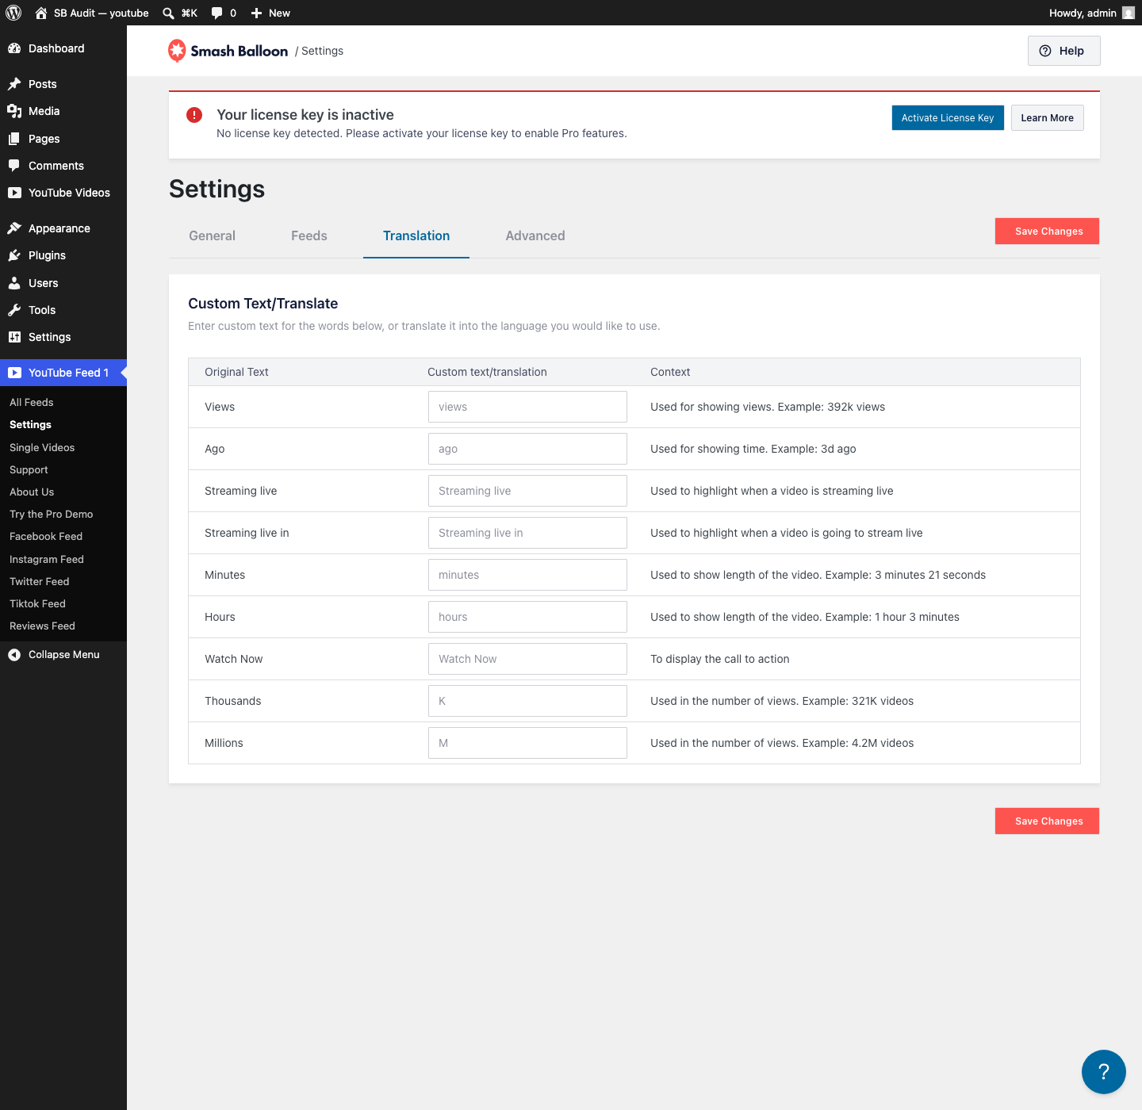Focus the Streaming live translation field

[527, 491]
